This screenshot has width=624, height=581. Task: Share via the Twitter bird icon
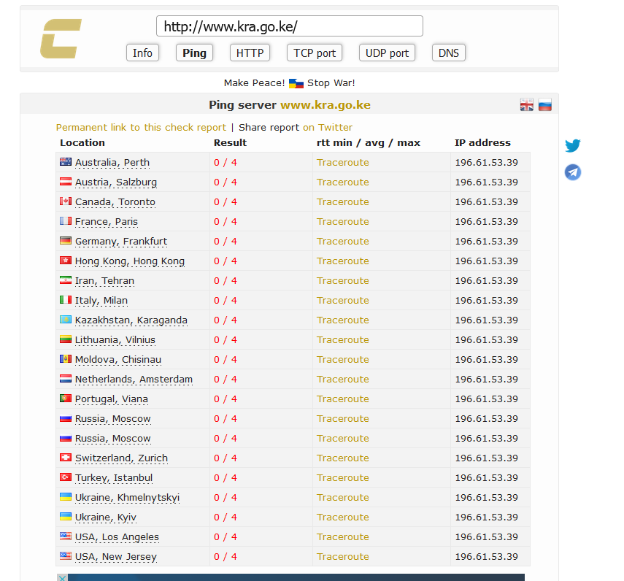click(573, 145)
